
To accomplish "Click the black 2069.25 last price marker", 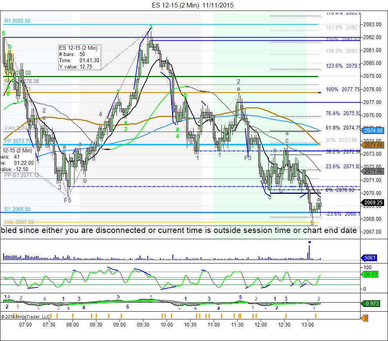I will [x=373, y=202].
